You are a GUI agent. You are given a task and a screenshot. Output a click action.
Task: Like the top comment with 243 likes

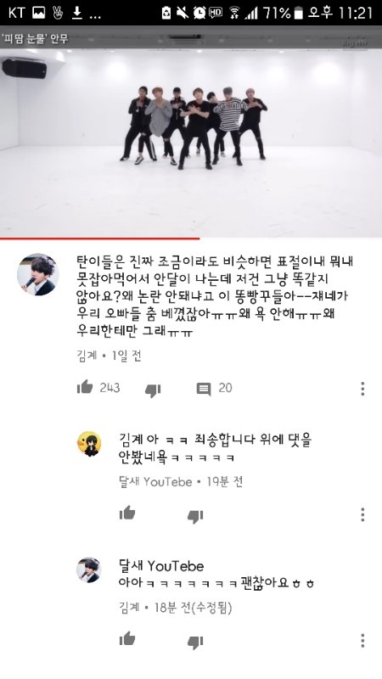point(85,387)
